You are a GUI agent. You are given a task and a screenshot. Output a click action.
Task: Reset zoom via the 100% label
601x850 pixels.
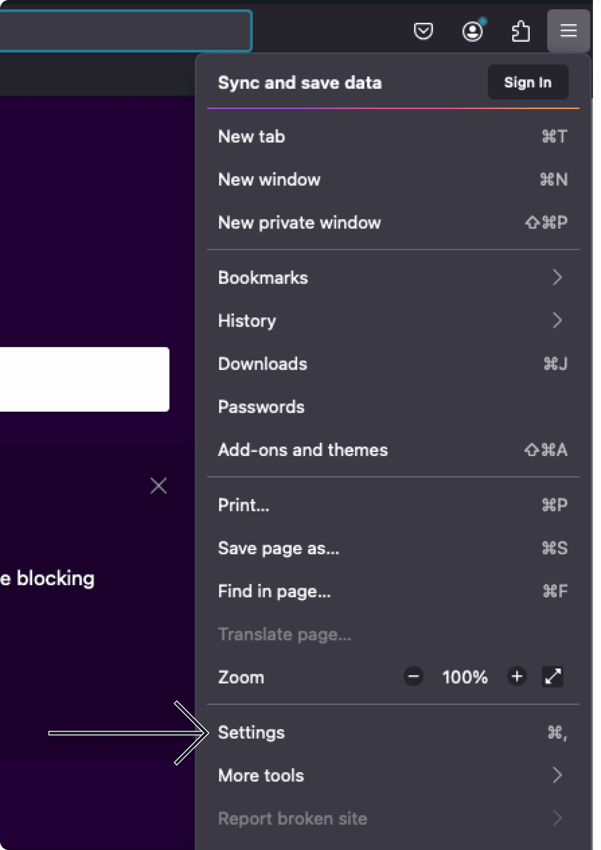point(465,677)
